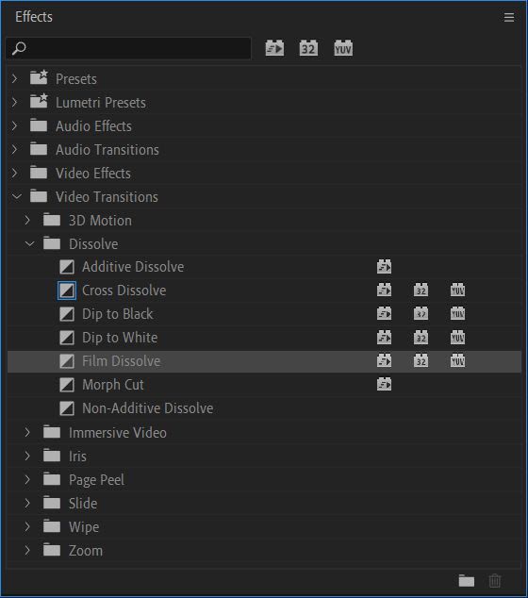Toggle the YUV Effects filter button
This screenshot has width=528, height=598.
[343, 48]
